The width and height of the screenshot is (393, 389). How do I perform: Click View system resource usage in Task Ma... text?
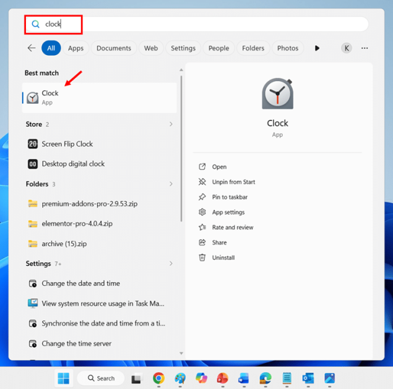tap(103, 303)
